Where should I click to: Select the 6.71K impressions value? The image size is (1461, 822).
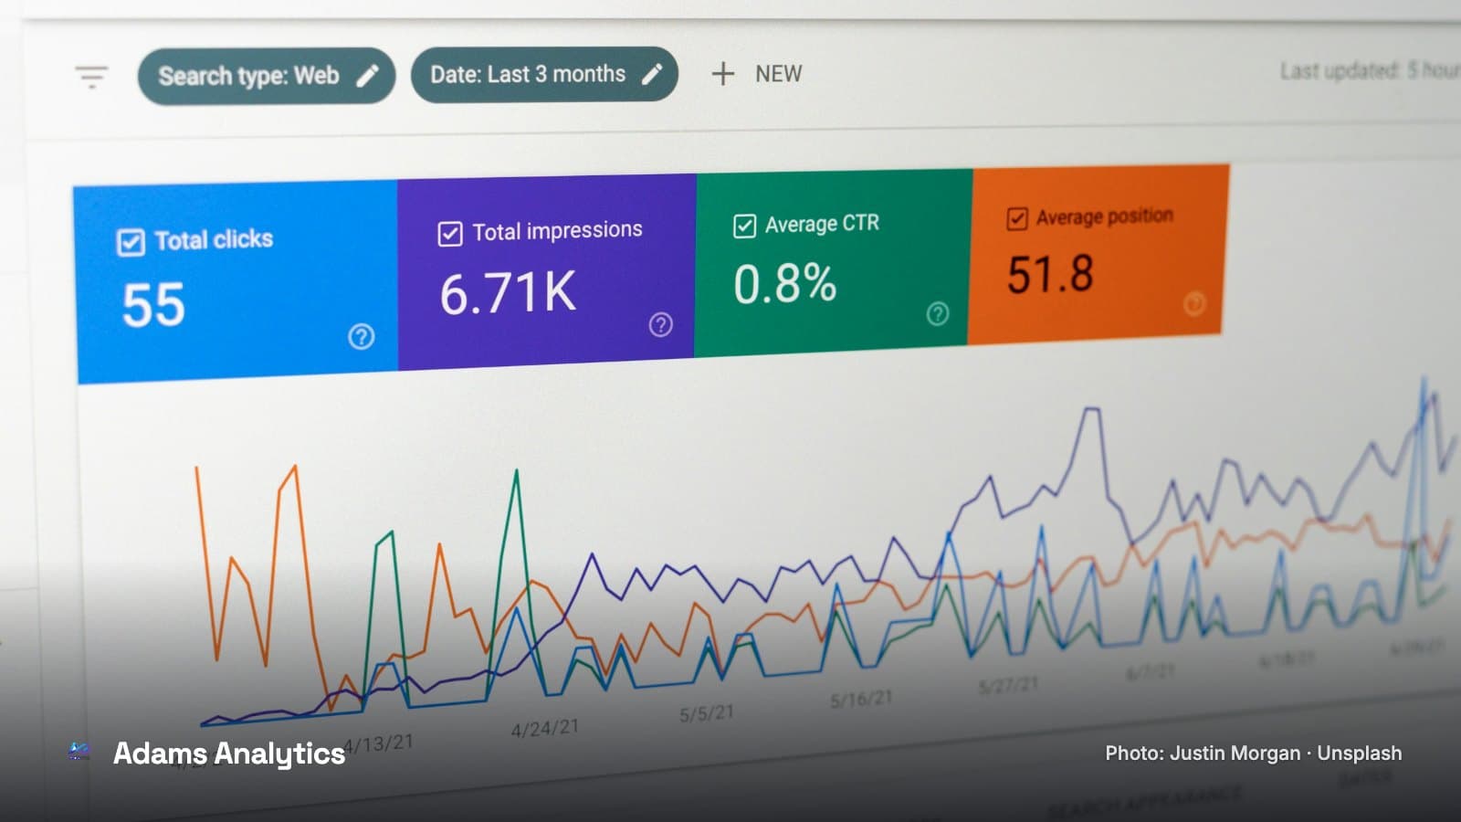click(508, 292)
